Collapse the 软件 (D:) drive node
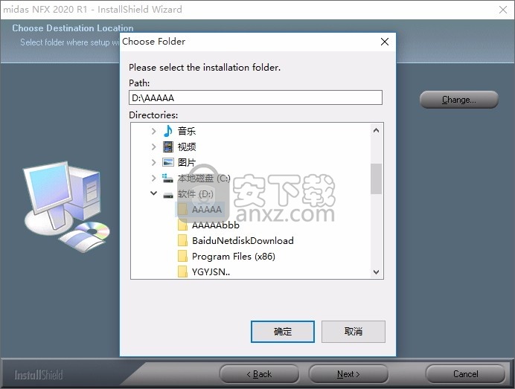The width and height of the screenshot is (515, 389). pyautogui.click(x=153, y=193)
